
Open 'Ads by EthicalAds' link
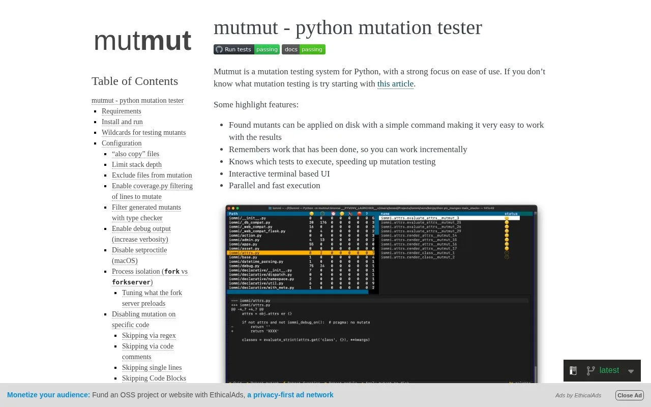(x=578, y=395)
